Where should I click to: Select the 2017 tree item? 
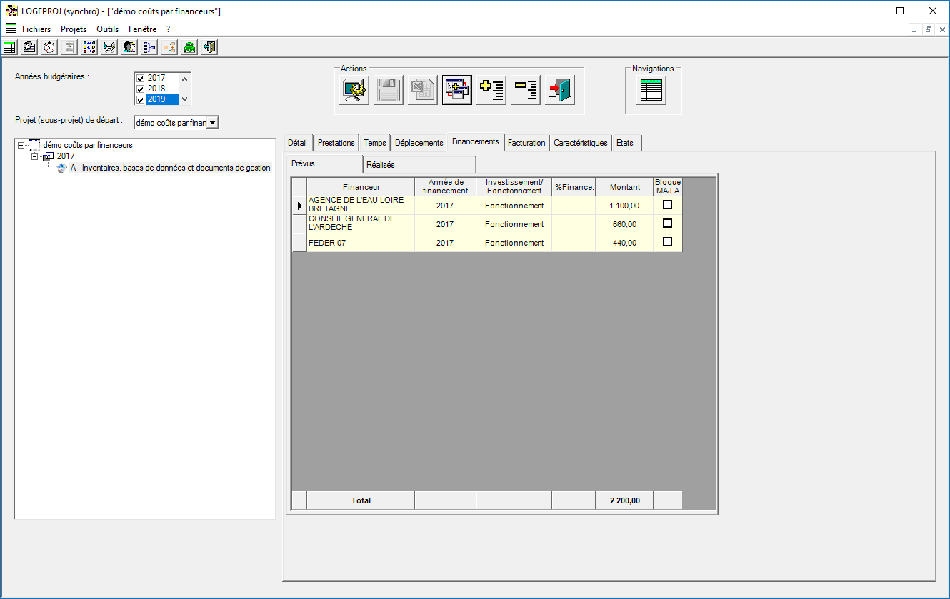tap(66, 156)
